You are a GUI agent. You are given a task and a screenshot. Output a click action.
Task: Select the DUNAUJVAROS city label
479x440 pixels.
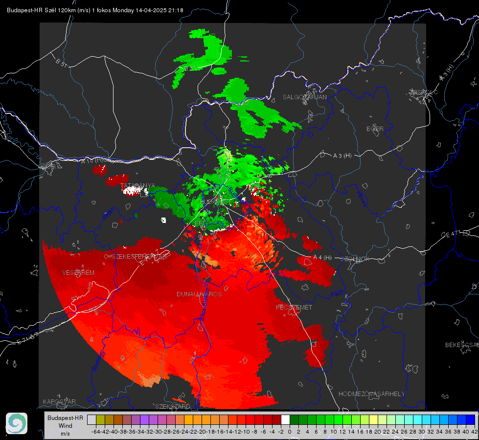click(199, 294)
